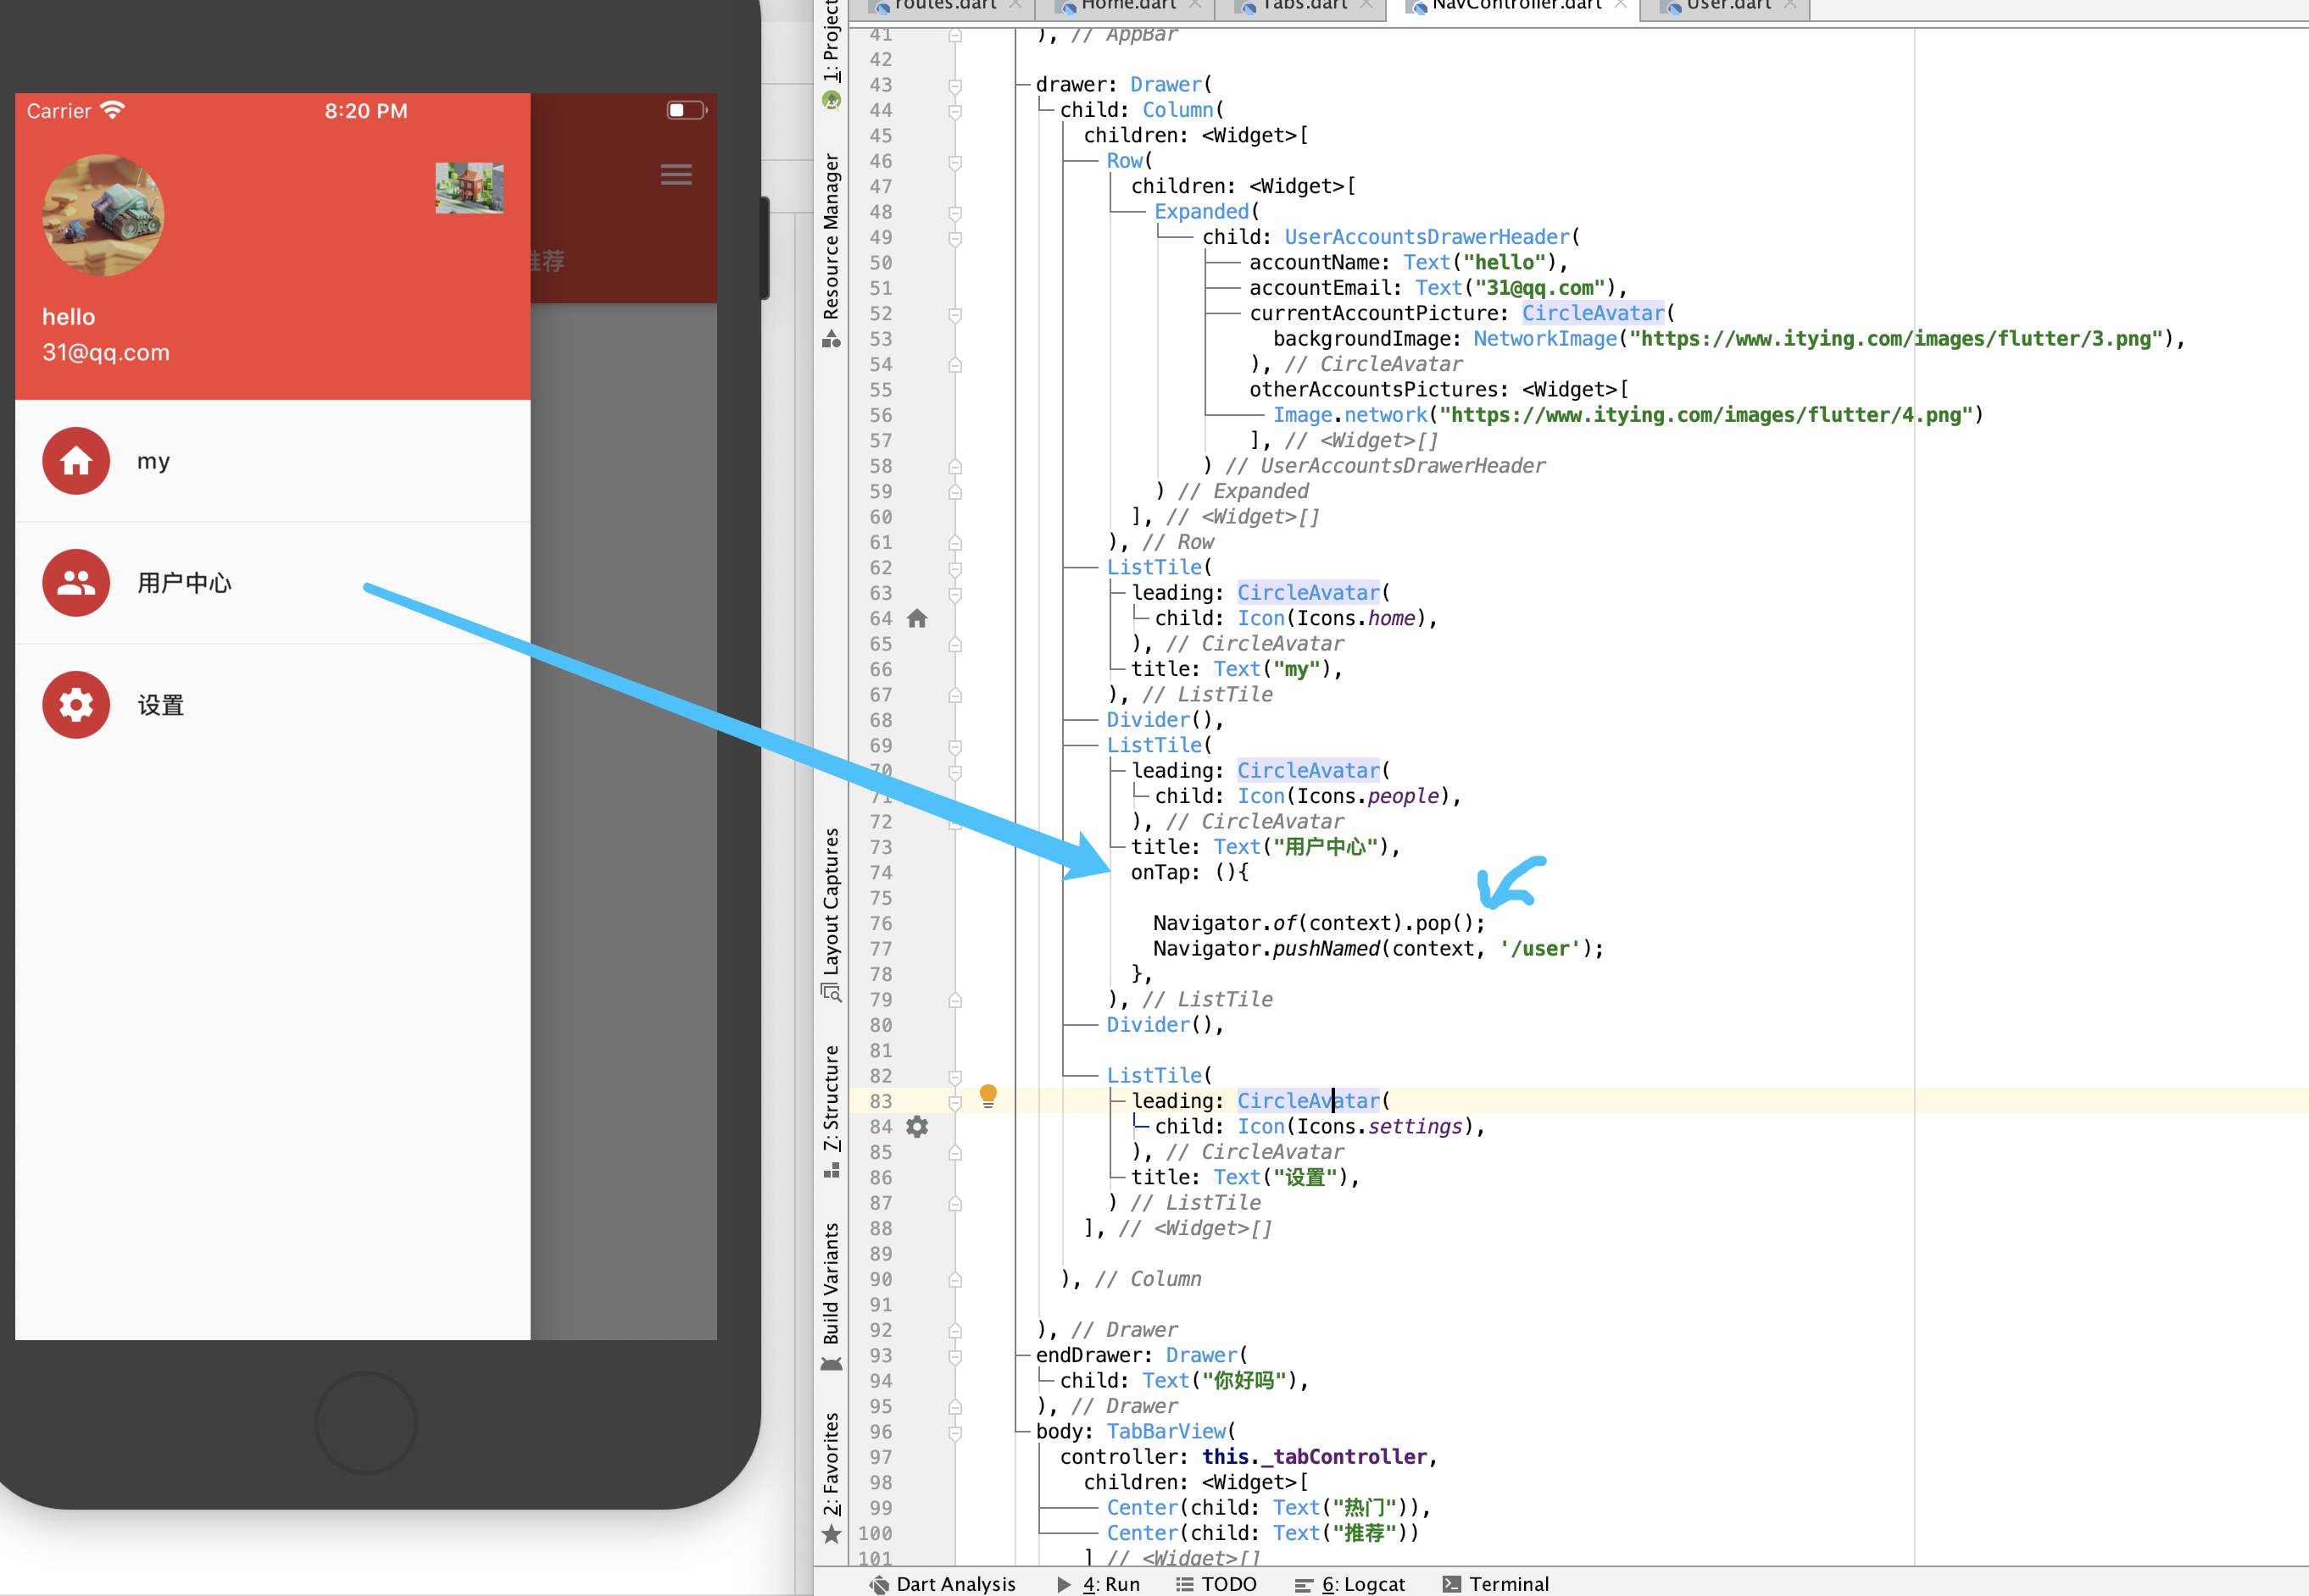Open the Favorites tool window star icon
2309x1596 pixels.
click(x=832, y=1535)
